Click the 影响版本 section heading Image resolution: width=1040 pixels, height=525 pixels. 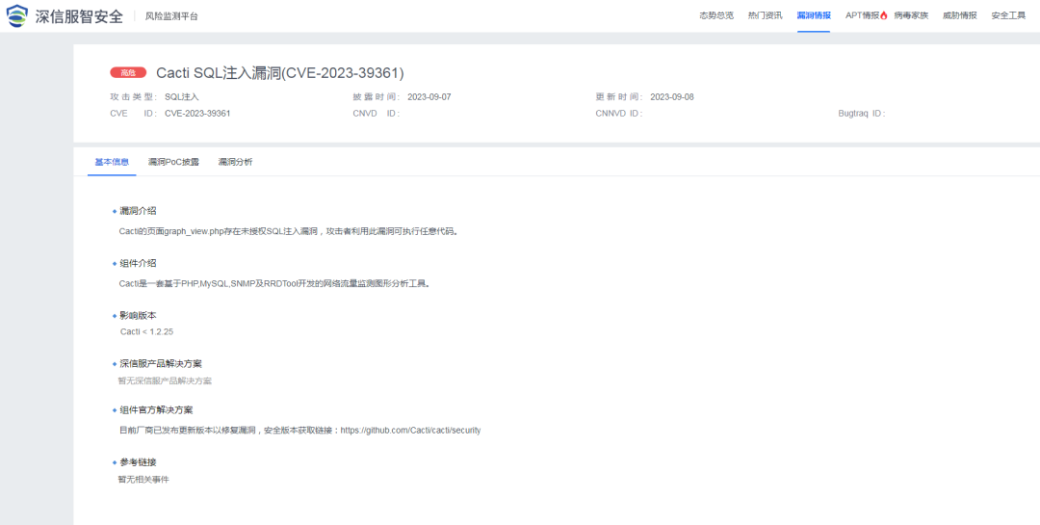(138, 316)
